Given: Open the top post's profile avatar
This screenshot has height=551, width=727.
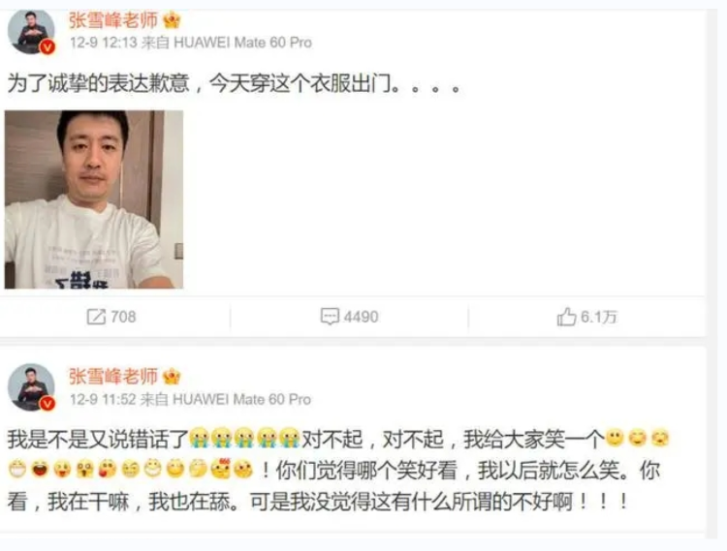Looking at the screenshot, I should click(x=31, y=32).
